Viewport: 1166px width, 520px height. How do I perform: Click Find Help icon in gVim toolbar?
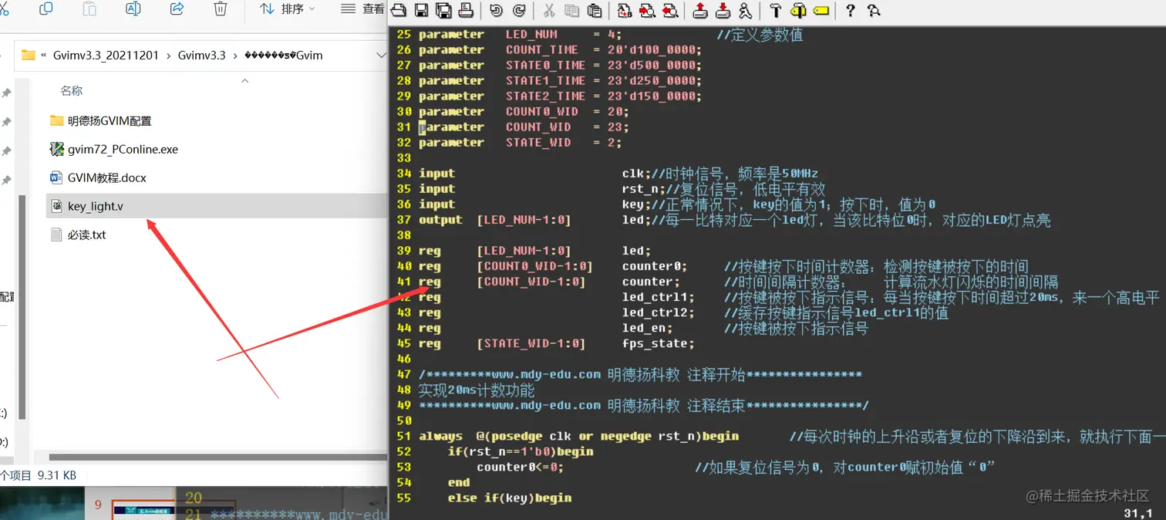coord(874,10)
